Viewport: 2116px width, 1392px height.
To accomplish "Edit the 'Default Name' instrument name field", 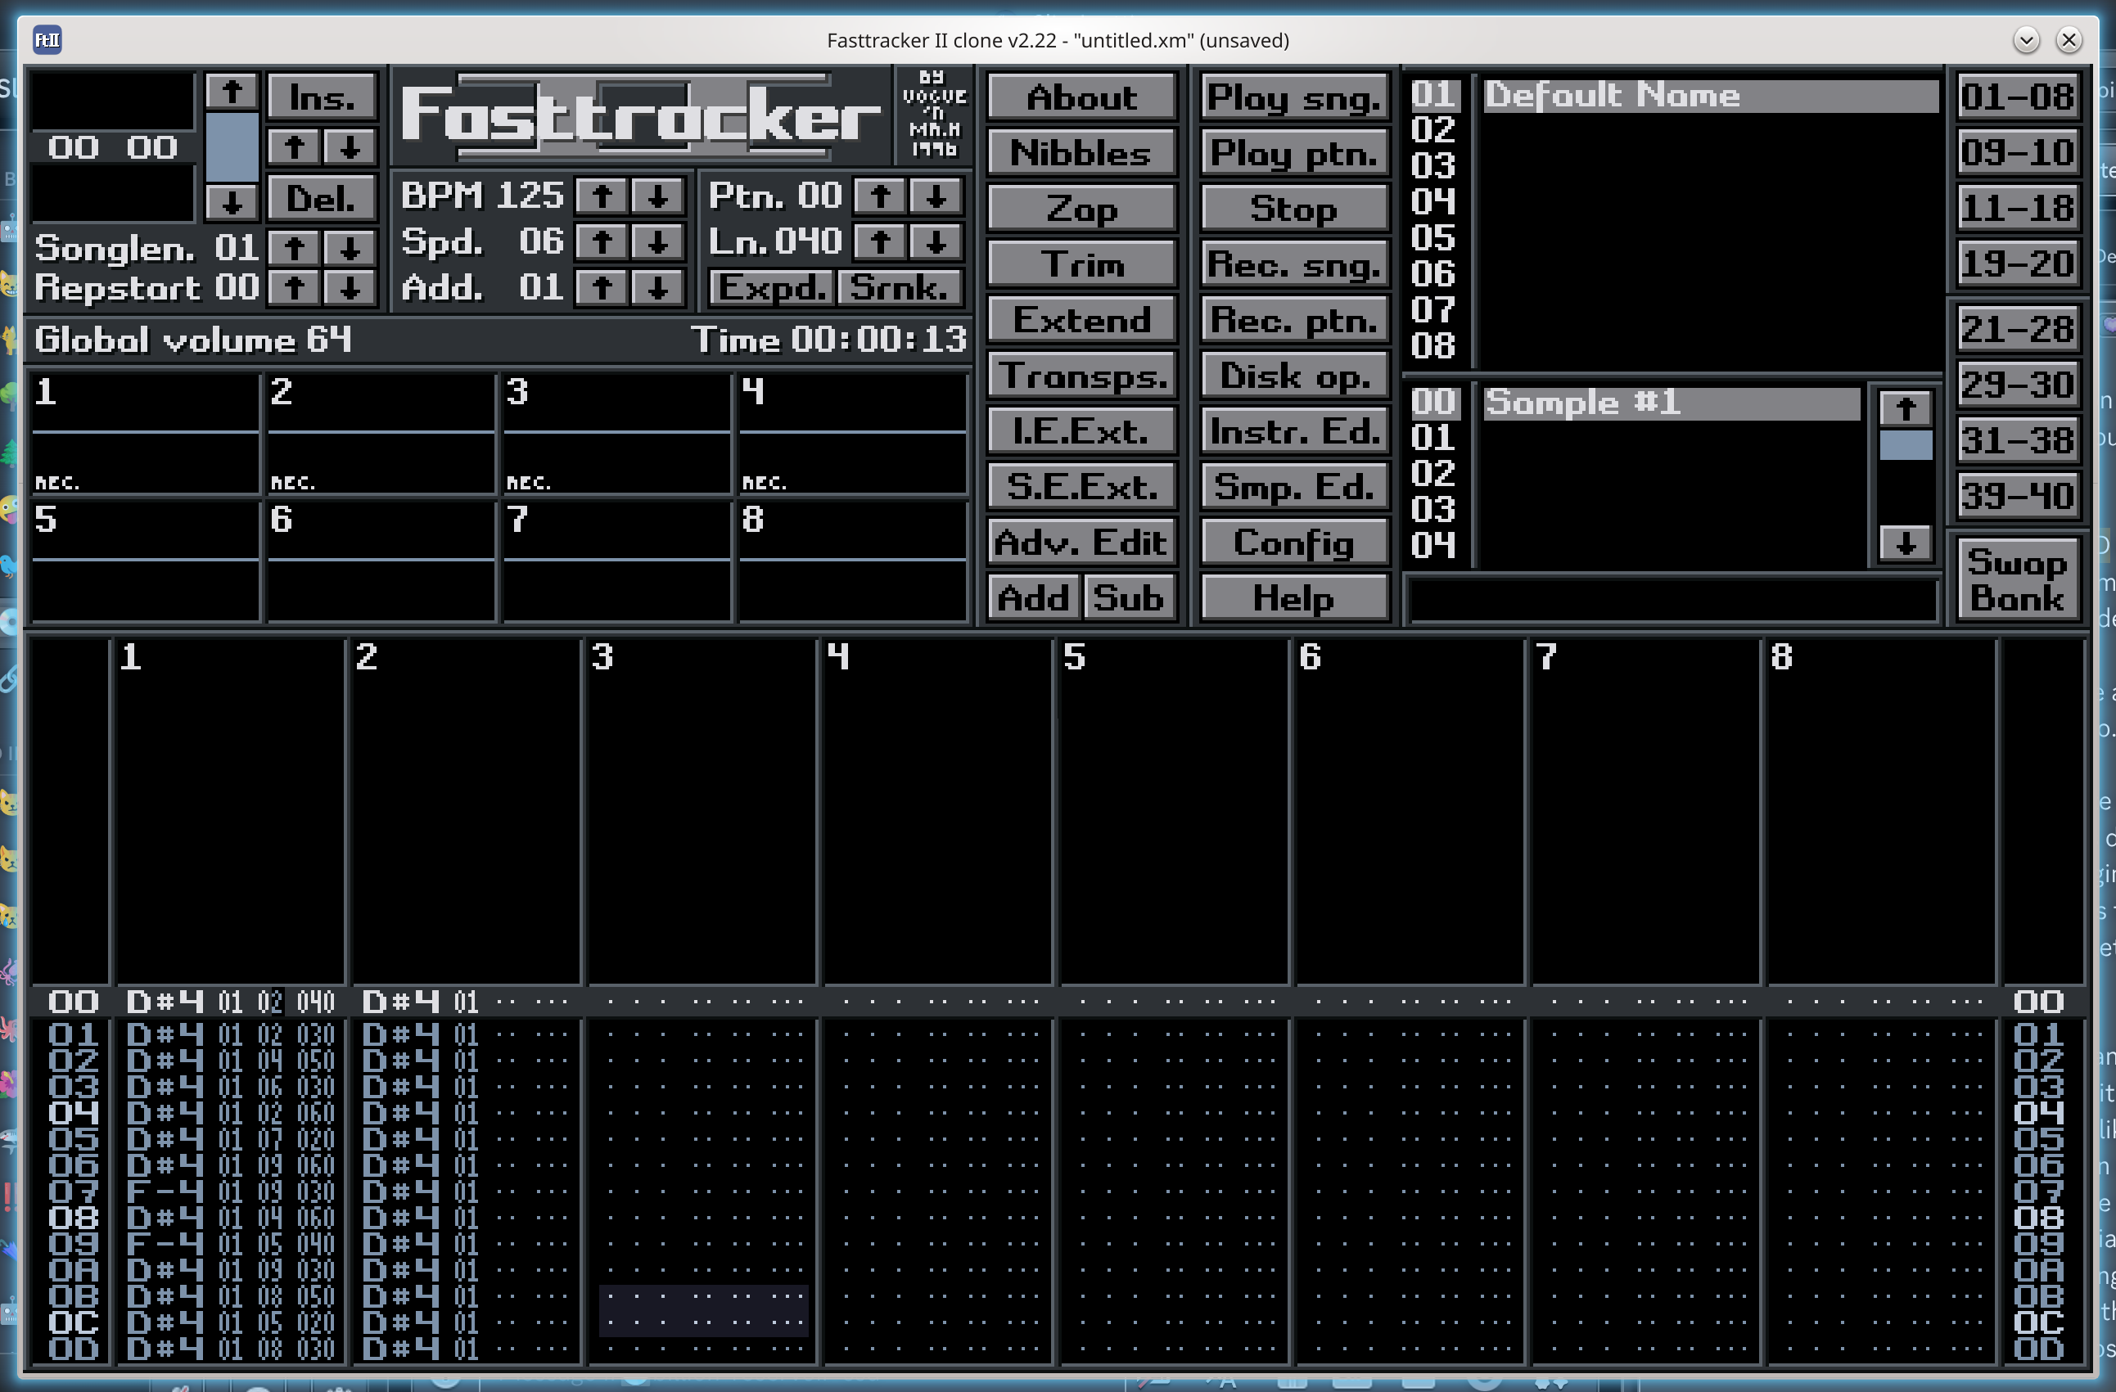I will tap(1711, 95).
